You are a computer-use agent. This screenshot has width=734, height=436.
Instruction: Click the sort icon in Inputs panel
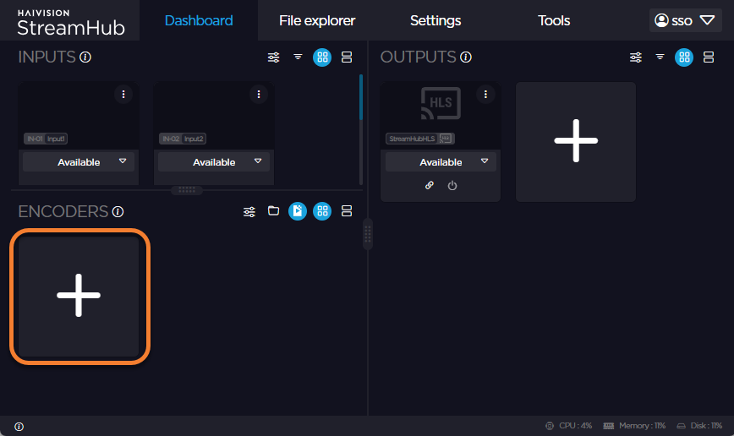[x=298, y=57]
